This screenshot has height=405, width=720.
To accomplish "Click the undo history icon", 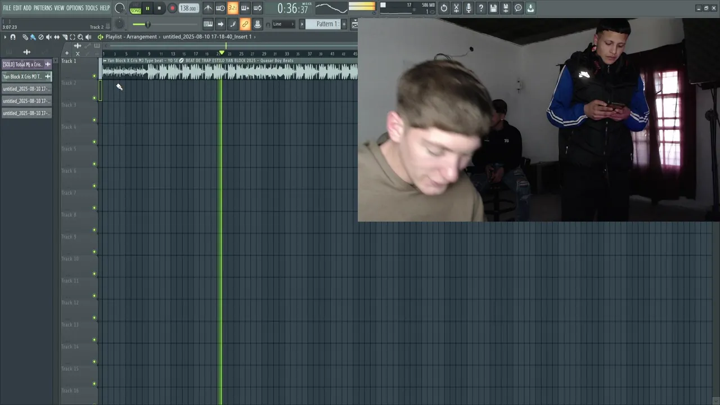I will 444,8.
